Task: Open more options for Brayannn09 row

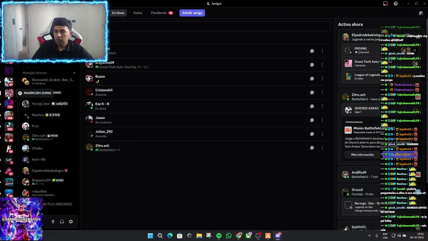Action: coord(322,65)
